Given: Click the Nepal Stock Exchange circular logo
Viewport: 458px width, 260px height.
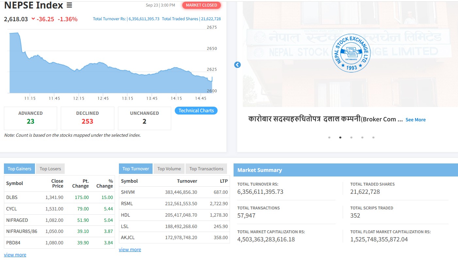Looking at the screenshot, I should [351, 53].
